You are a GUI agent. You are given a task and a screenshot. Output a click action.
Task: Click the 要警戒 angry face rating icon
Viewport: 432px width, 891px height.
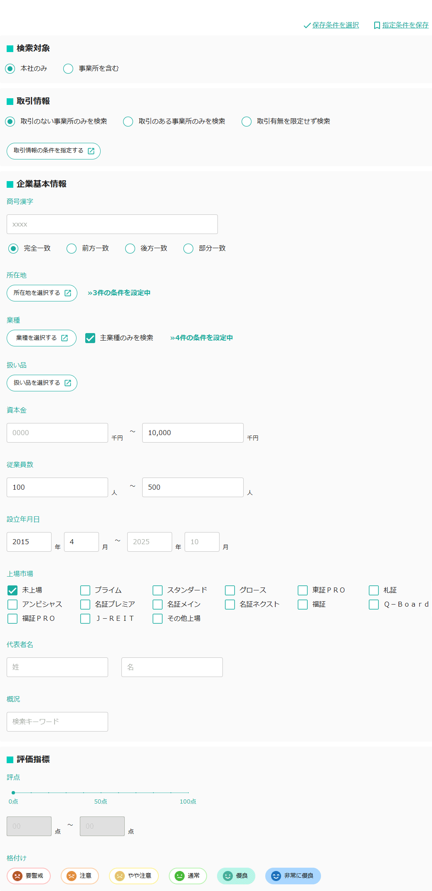coord(17,876)
